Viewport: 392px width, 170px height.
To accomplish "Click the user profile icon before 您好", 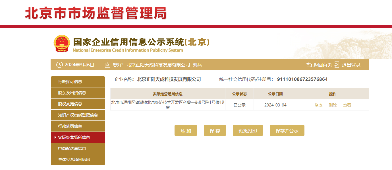I will [107, 65].
